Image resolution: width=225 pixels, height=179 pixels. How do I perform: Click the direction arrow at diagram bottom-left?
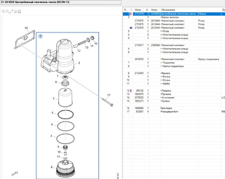tap(15, 174)
